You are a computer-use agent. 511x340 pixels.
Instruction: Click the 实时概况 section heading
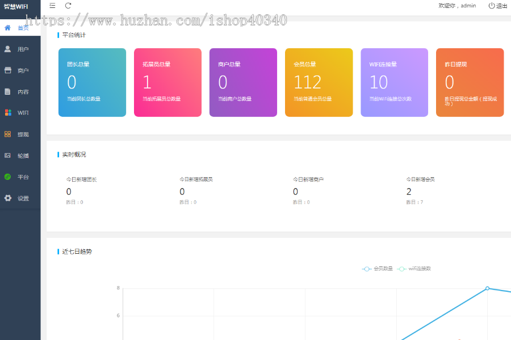pos(74,154)
